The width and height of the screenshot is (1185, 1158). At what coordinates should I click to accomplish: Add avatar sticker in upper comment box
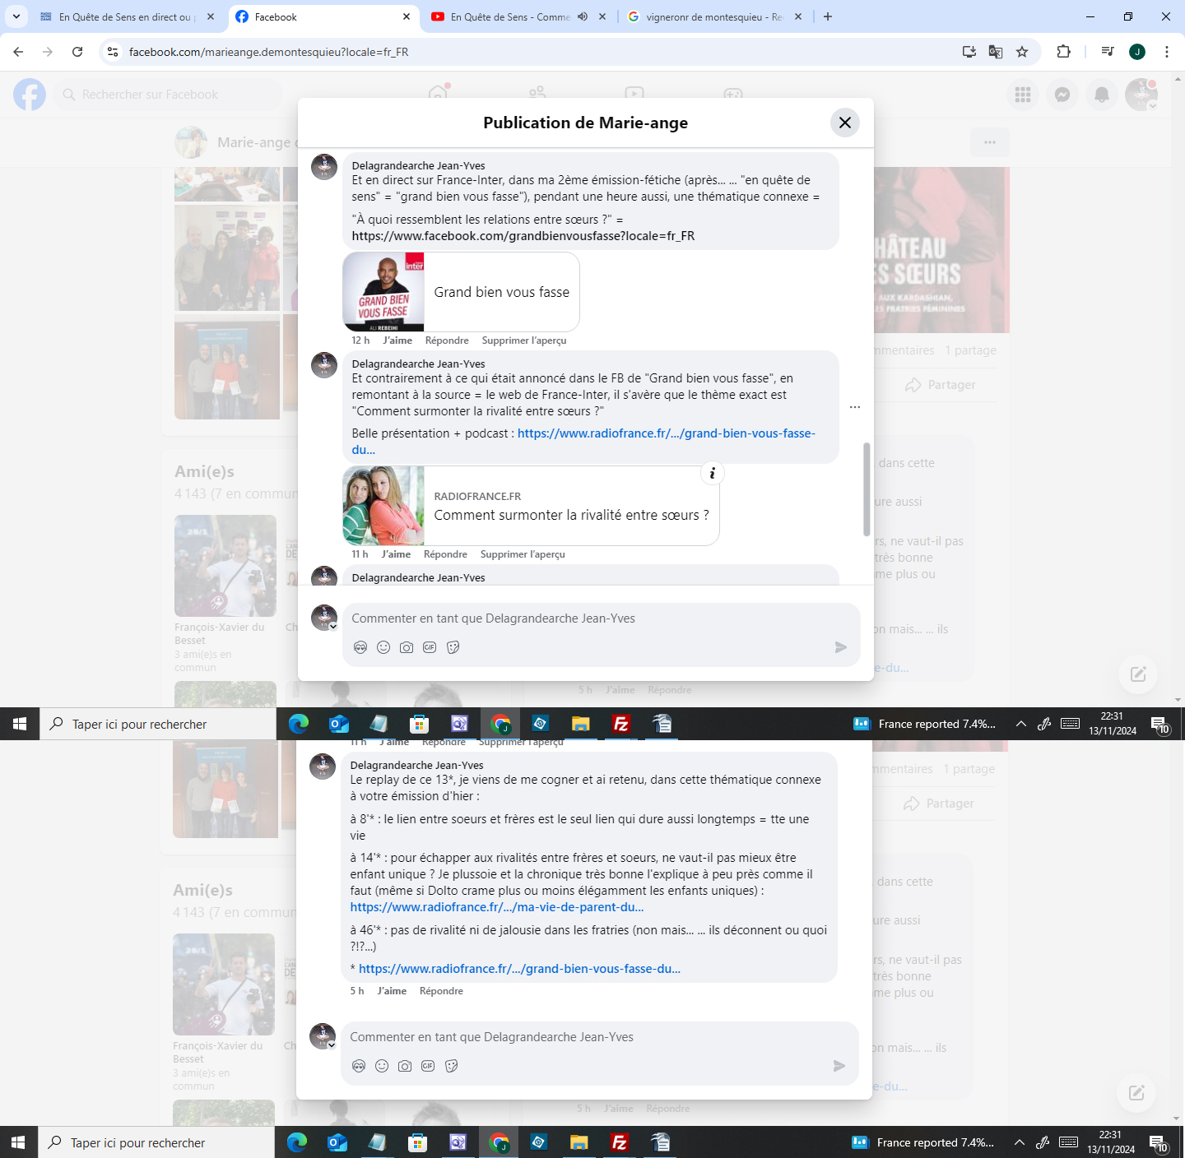tap(360, 647)
